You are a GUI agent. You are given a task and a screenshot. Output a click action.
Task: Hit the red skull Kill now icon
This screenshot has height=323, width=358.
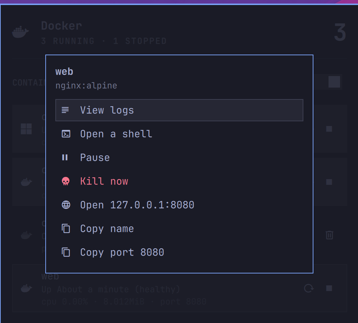[66, 181]
